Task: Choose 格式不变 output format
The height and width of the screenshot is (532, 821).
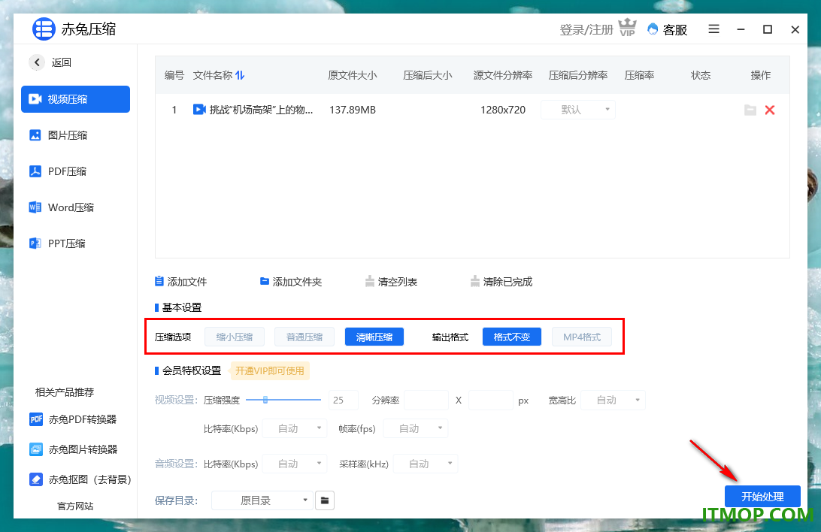Action: click(512, 337)
